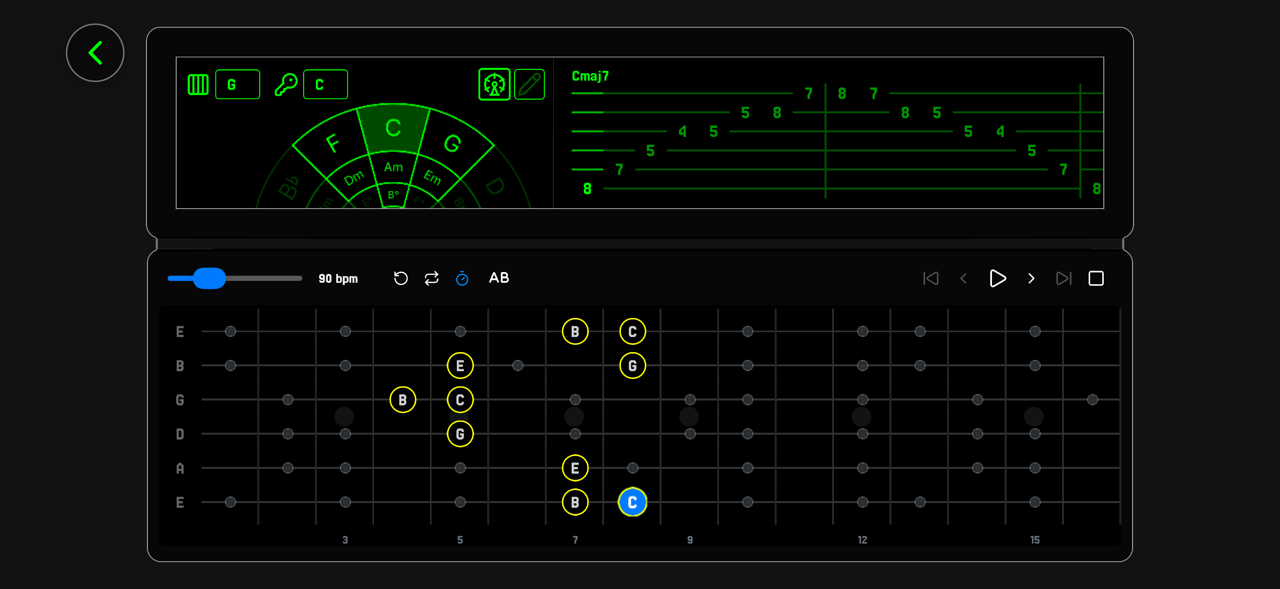This screenshot has height=589, width=1280.
Task: Click the green back arrow
Action: coord(95,52)
